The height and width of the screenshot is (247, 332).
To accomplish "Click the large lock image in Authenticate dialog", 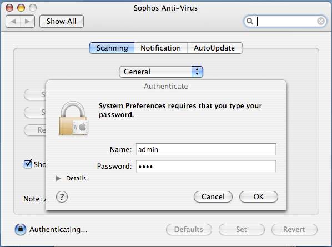I will [x=73, y=118].
